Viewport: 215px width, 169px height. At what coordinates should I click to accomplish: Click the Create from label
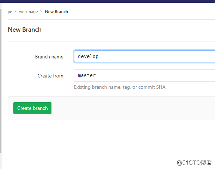(50, 76)
